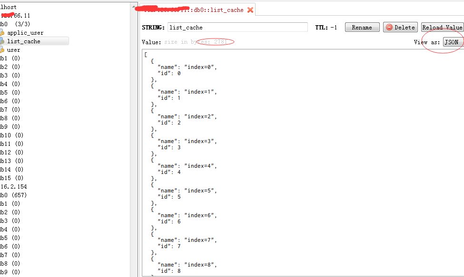Viewport: 464px width, 277px height.
Task: Open db15 (0) database
Action: 11,178
